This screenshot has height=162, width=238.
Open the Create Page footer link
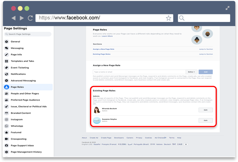[x=106, y=138]
